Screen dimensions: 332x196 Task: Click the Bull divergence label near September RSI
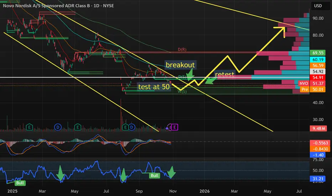tap(155, 175)
